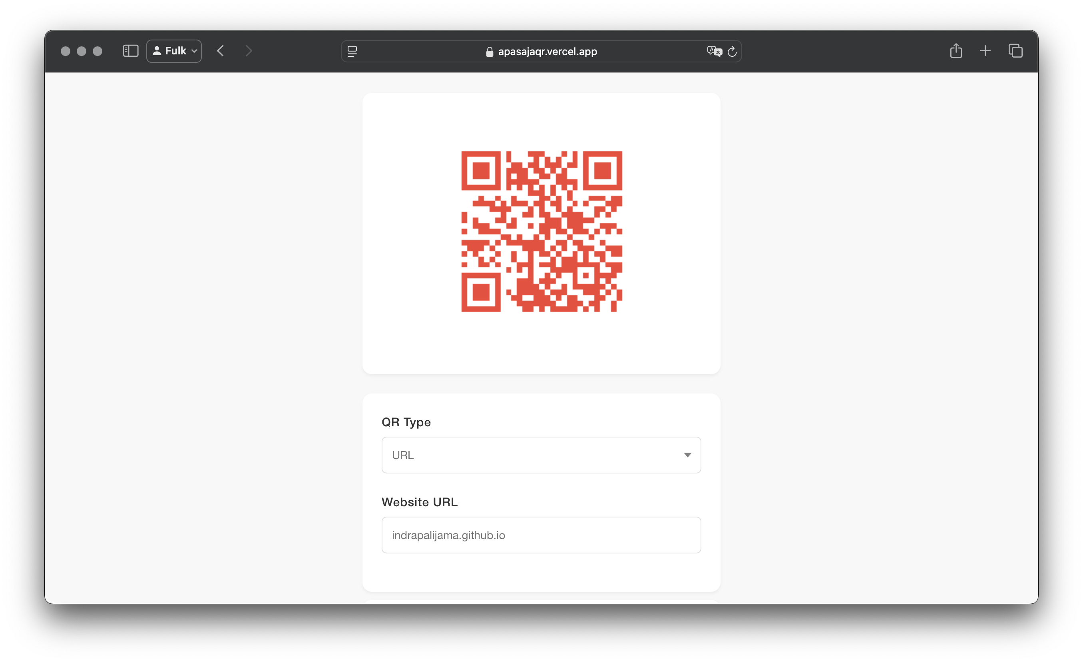Click the red close window button
1083x663 pixels.
click(66, 52)
